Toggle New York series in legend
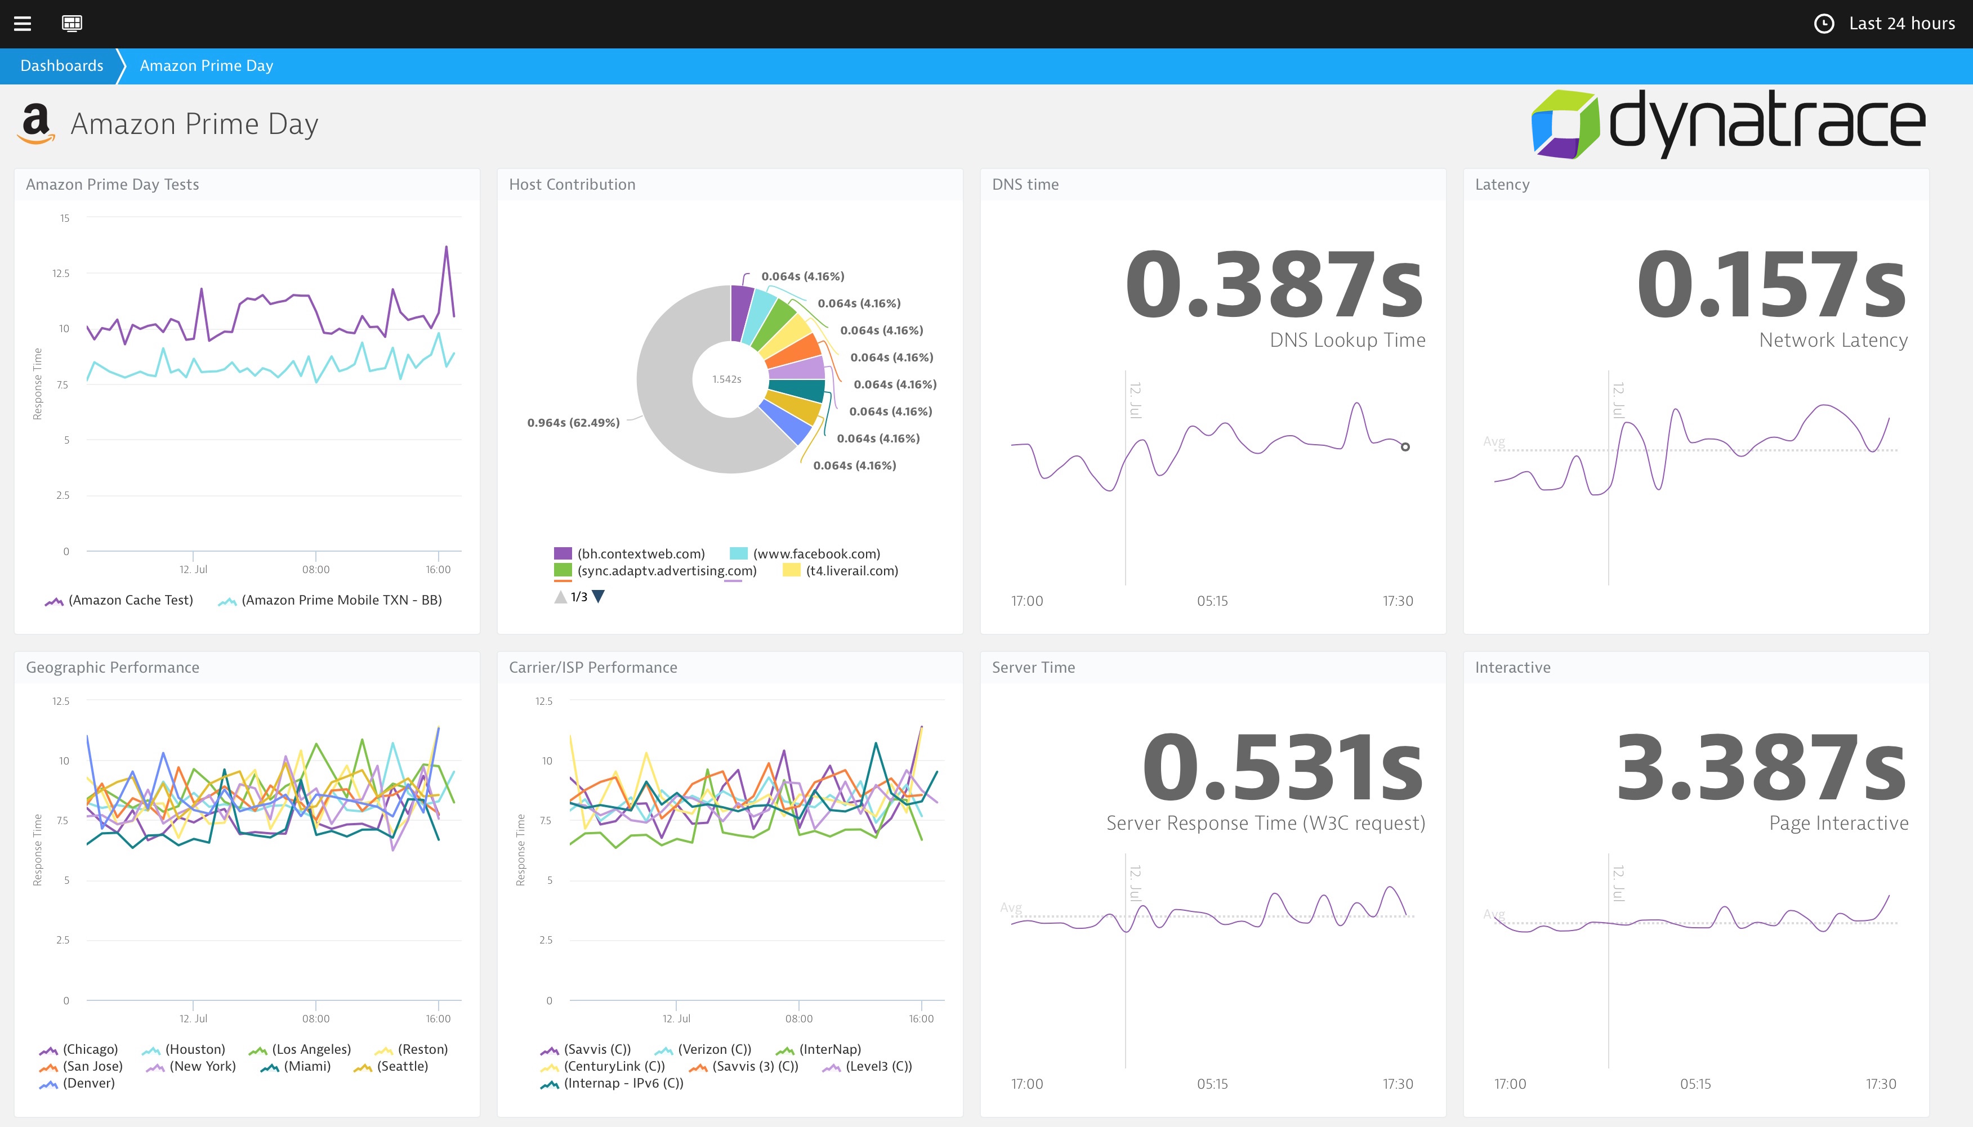Viewport: 1973px width, 1127px height. pyautogui.click(x=190, y=1066)
